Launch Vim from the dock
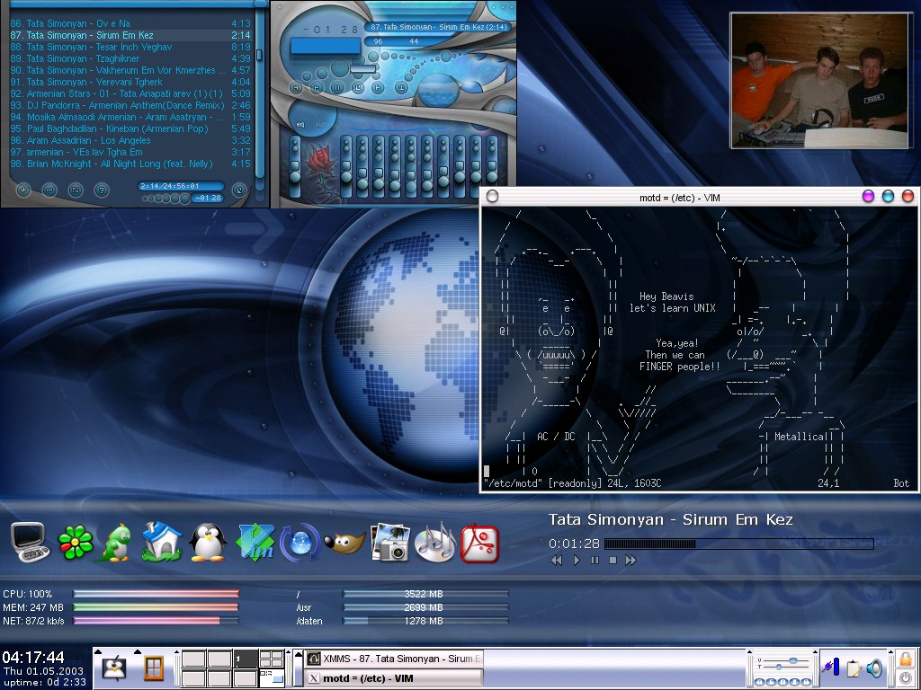This screenshot has height=690, width=921. click(x=255, y=542)
